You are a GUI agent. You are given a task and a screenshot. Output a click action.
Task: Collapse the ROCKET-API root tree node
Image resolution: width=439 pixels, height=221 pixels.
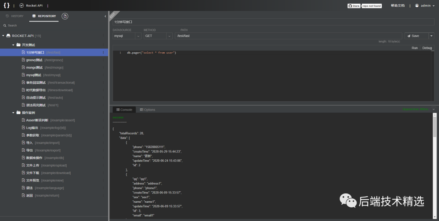pos(3,36)
